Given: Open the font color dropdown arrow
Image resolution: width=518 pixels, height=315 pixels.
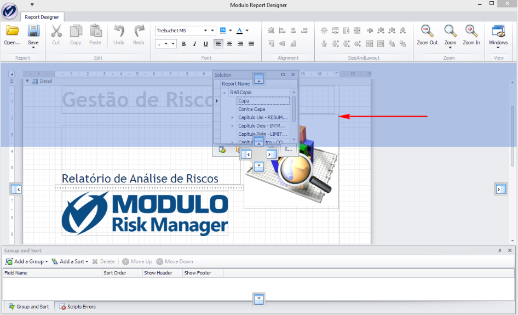Looking at the screenshot, I should tap(247, 31).
